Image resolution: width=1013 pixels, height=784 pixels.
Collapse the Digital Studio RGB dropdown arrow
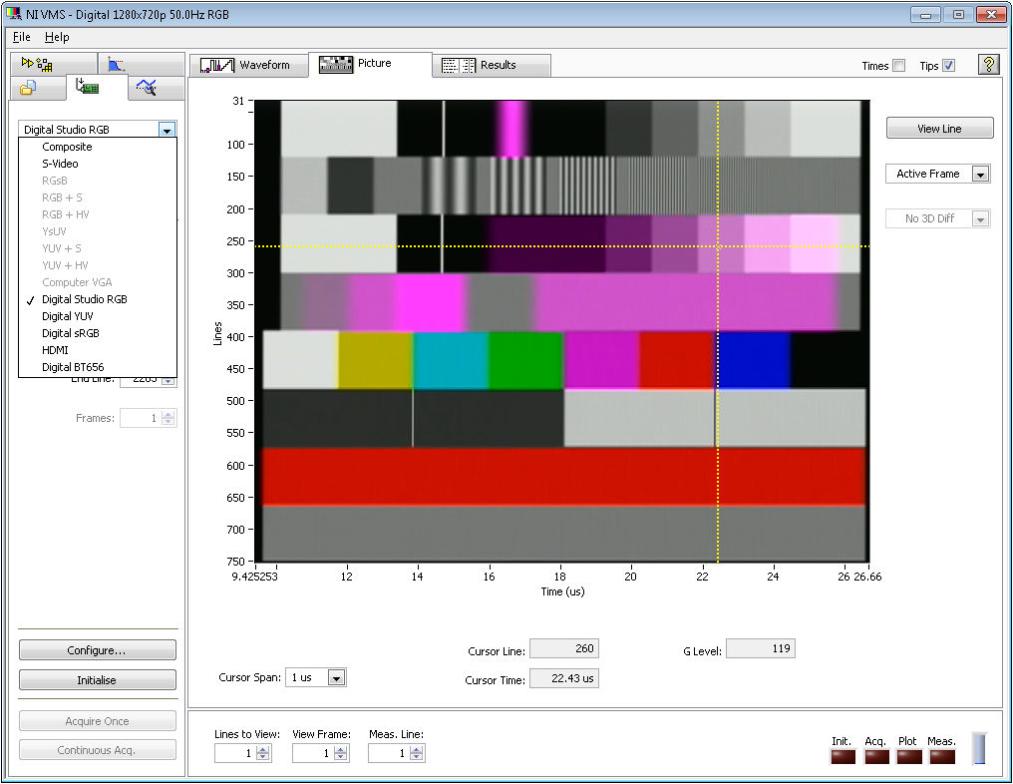(167, 130)
